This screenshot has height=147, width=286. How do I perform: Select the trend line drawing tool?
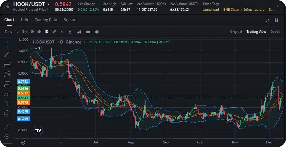(7, 54)
